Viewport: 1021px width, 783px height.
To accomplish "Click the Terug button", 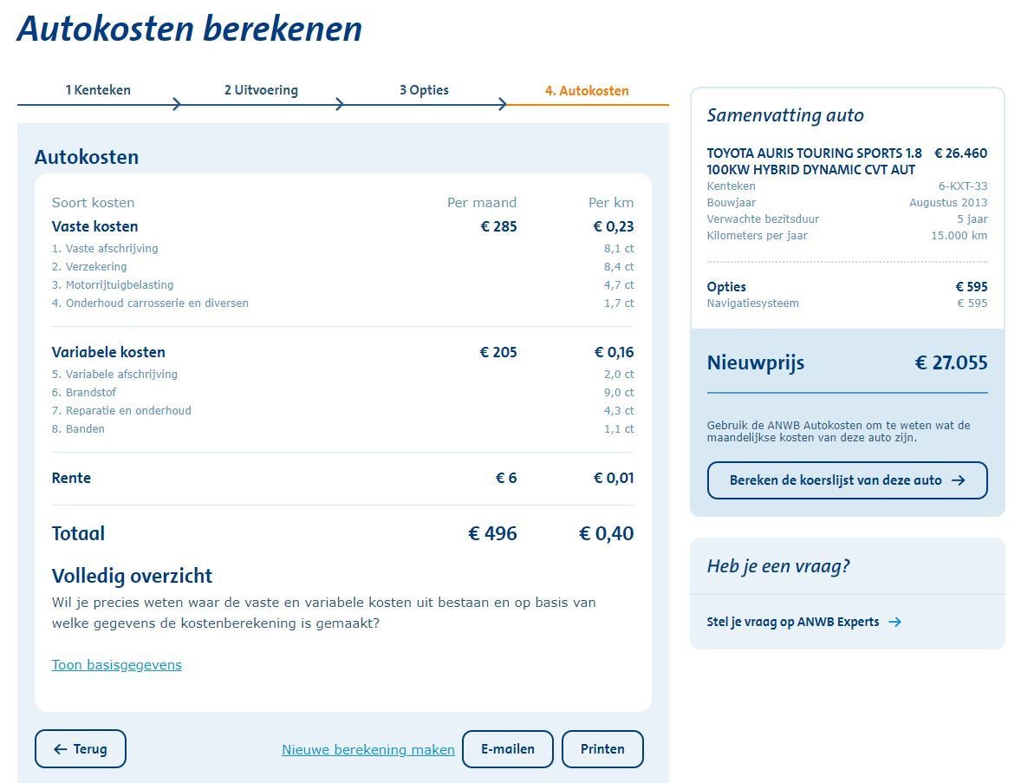I will pyautogui.click(x=81, y=749).
